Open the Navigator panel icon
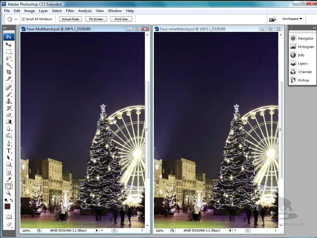 (293, 38)
